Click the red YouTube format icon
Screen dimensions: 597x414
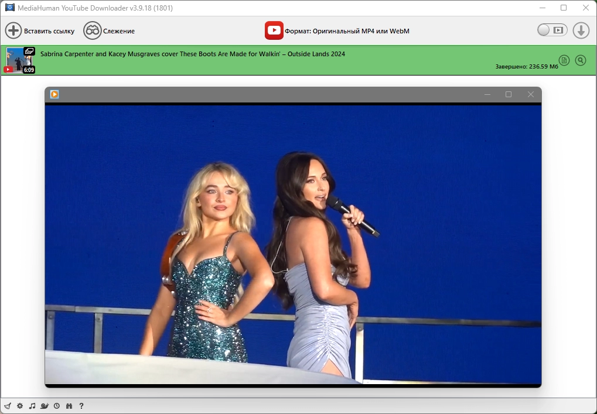(274, 30)
